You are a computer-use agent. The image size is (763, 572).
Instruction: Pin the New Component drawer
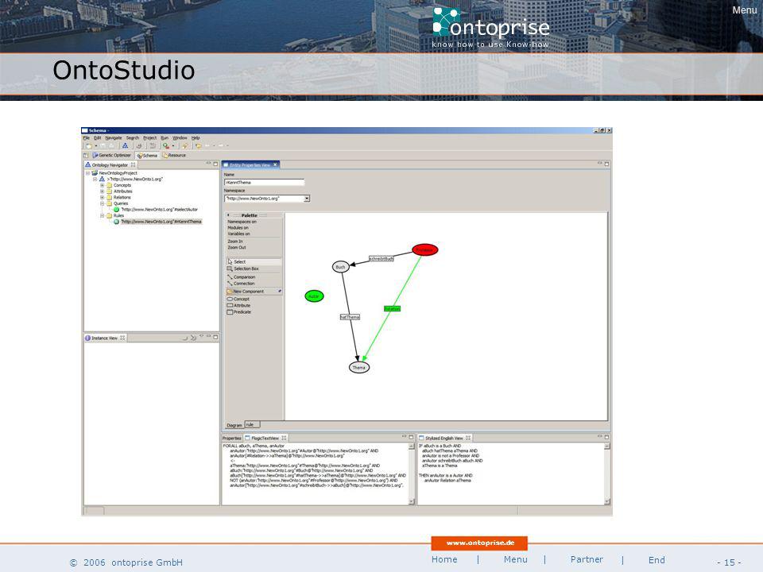coord(279,291)
